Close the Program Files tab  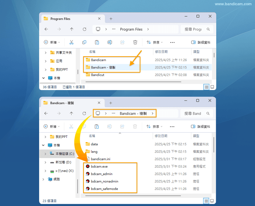[x=99, y=19]
